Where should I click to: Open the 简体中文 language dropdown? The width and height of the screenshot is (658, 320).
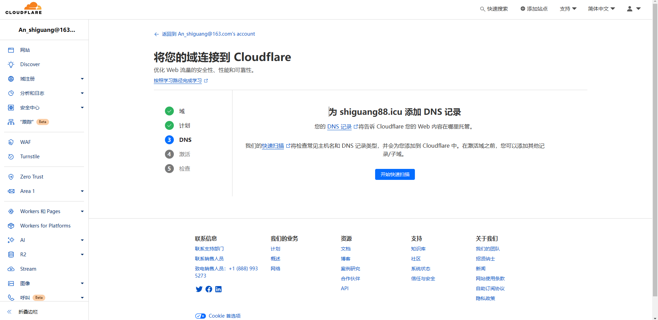tap(601, 9)
